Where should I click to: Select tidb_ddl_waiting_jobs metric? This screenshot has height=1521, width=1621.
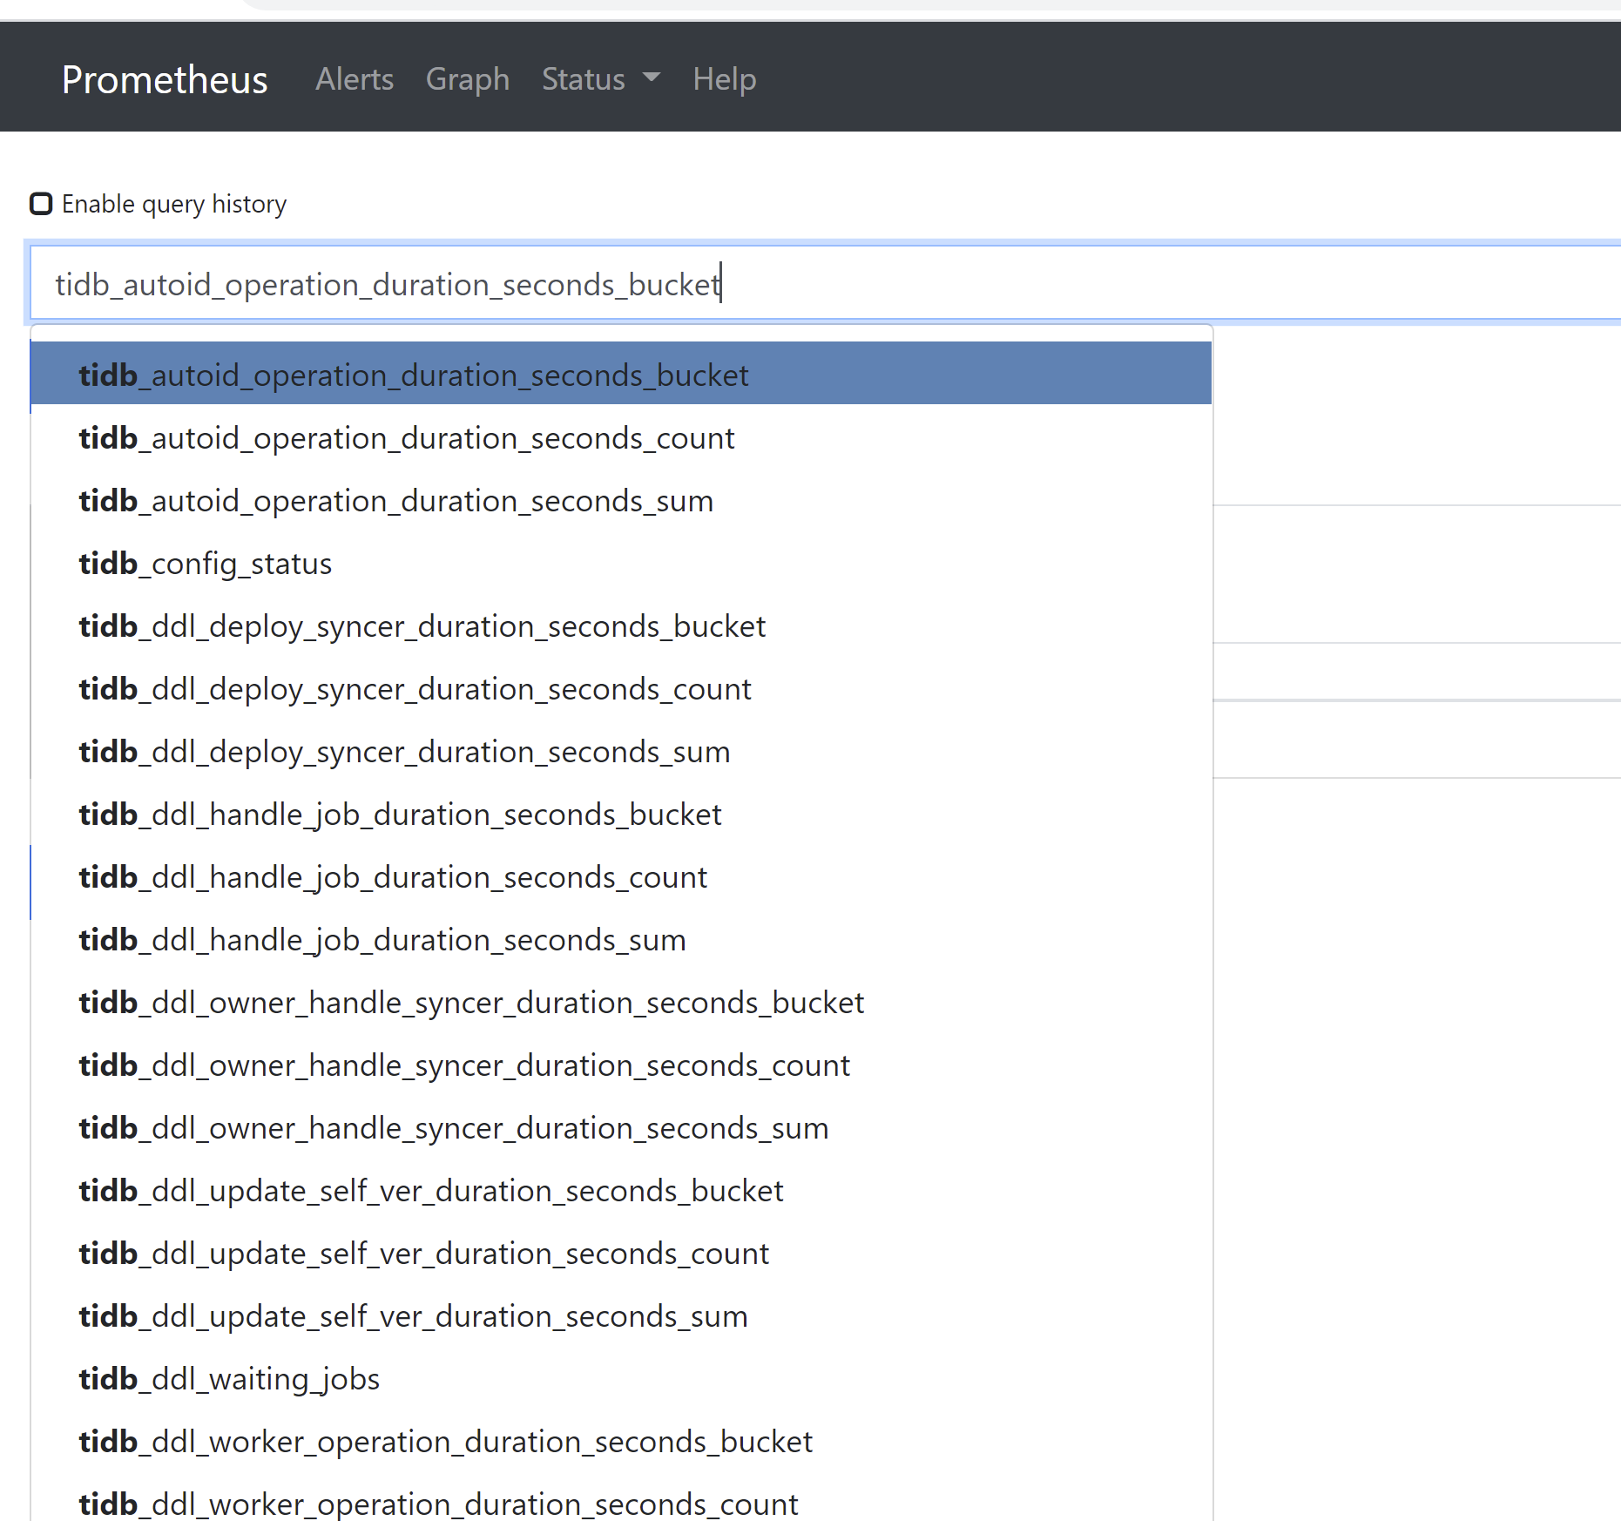point(621,1378)
